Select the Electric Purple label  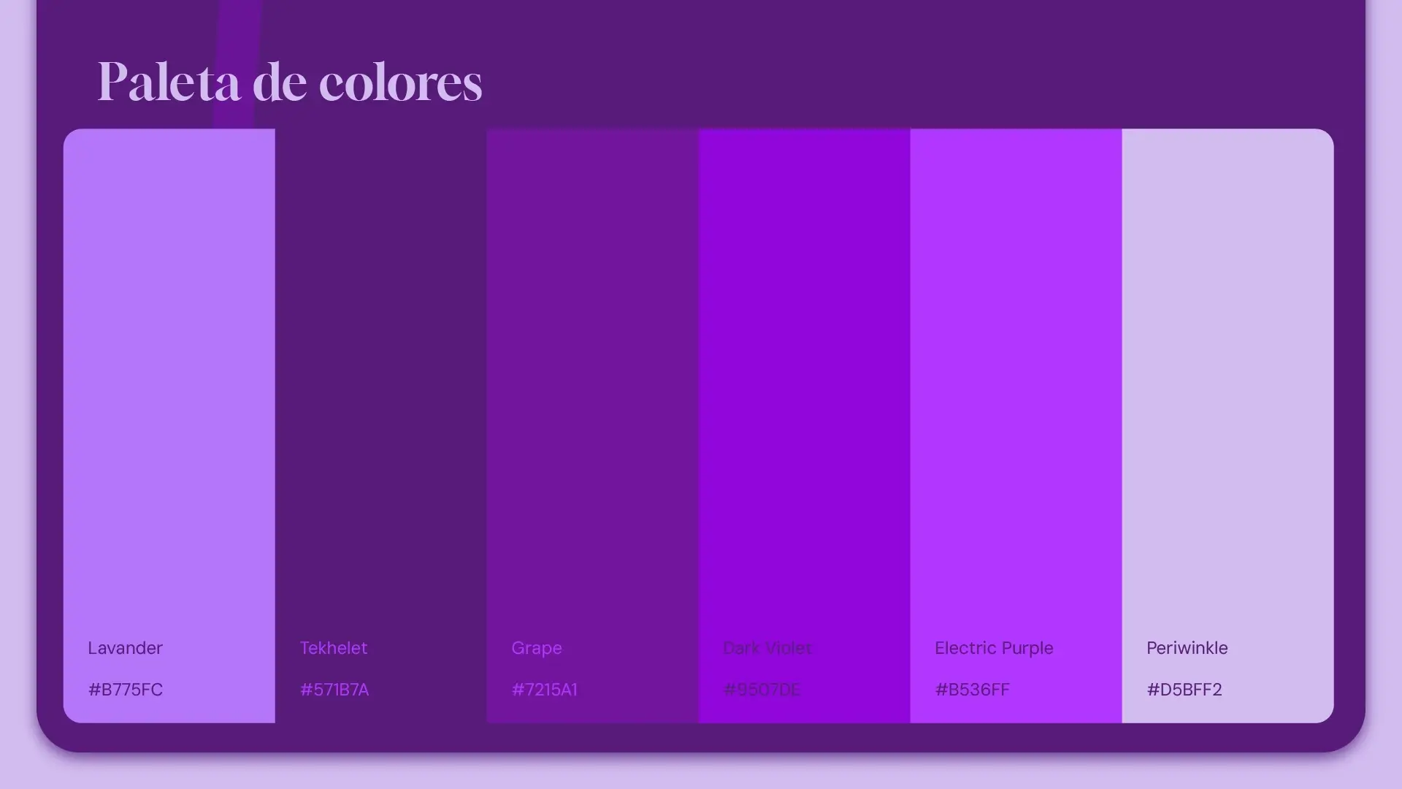[x=994, y=648]
